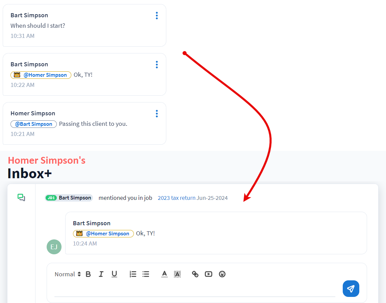
Task: Click the Bold formatting icon
Action: pos(88,274)
